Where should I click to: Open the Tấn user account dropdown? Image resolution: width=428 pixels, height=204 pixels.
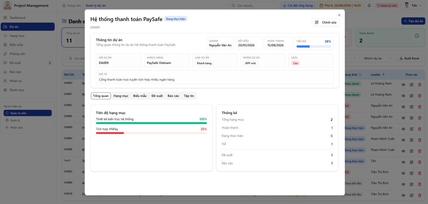click(414, 5)
